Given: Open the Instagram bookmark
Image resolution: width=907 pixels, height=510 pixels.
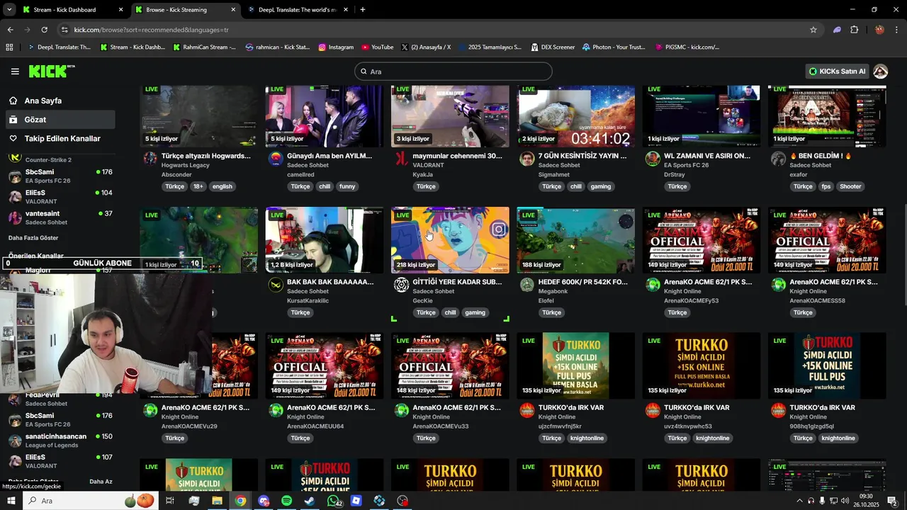Looking at the screenshot, I should coord(336,47).
